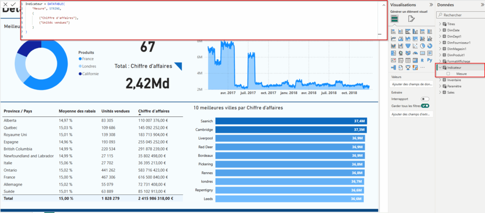Toggle the Interrapport switch

pyautogui.click(x=425, y=99)
